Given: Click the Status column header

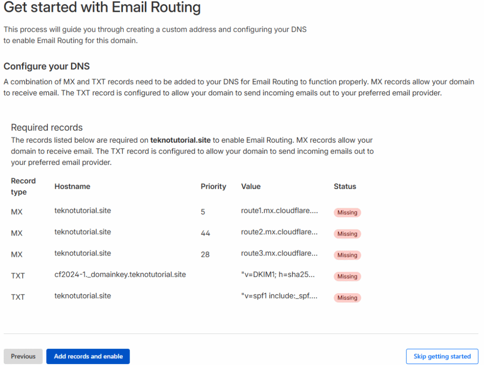Looking at the screenshot, I should pos(345,186).
